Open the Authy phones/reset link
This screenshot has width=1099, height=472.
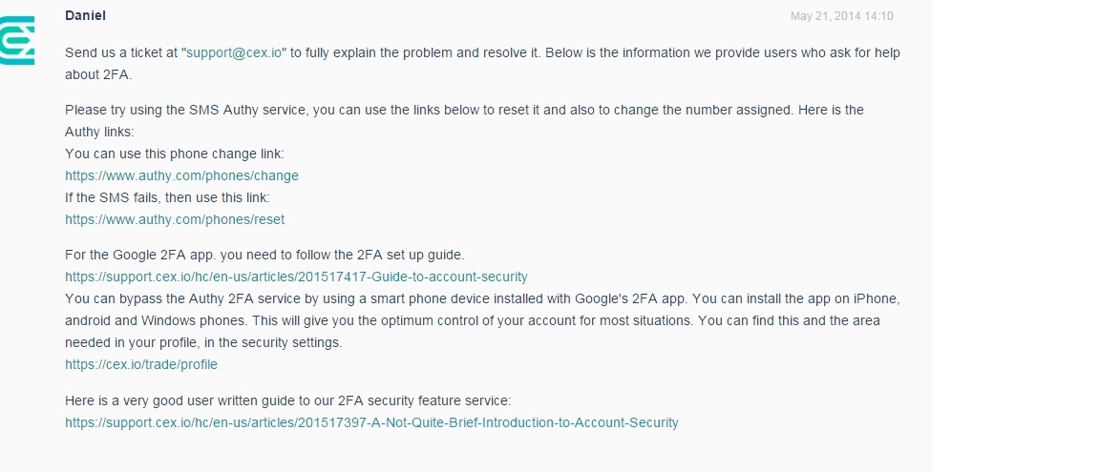[175, 219]
